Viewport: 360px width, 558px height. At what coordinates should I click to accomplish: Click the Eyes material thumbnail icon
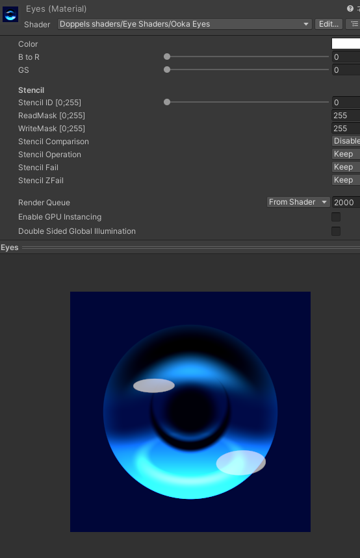pos(10,14)
